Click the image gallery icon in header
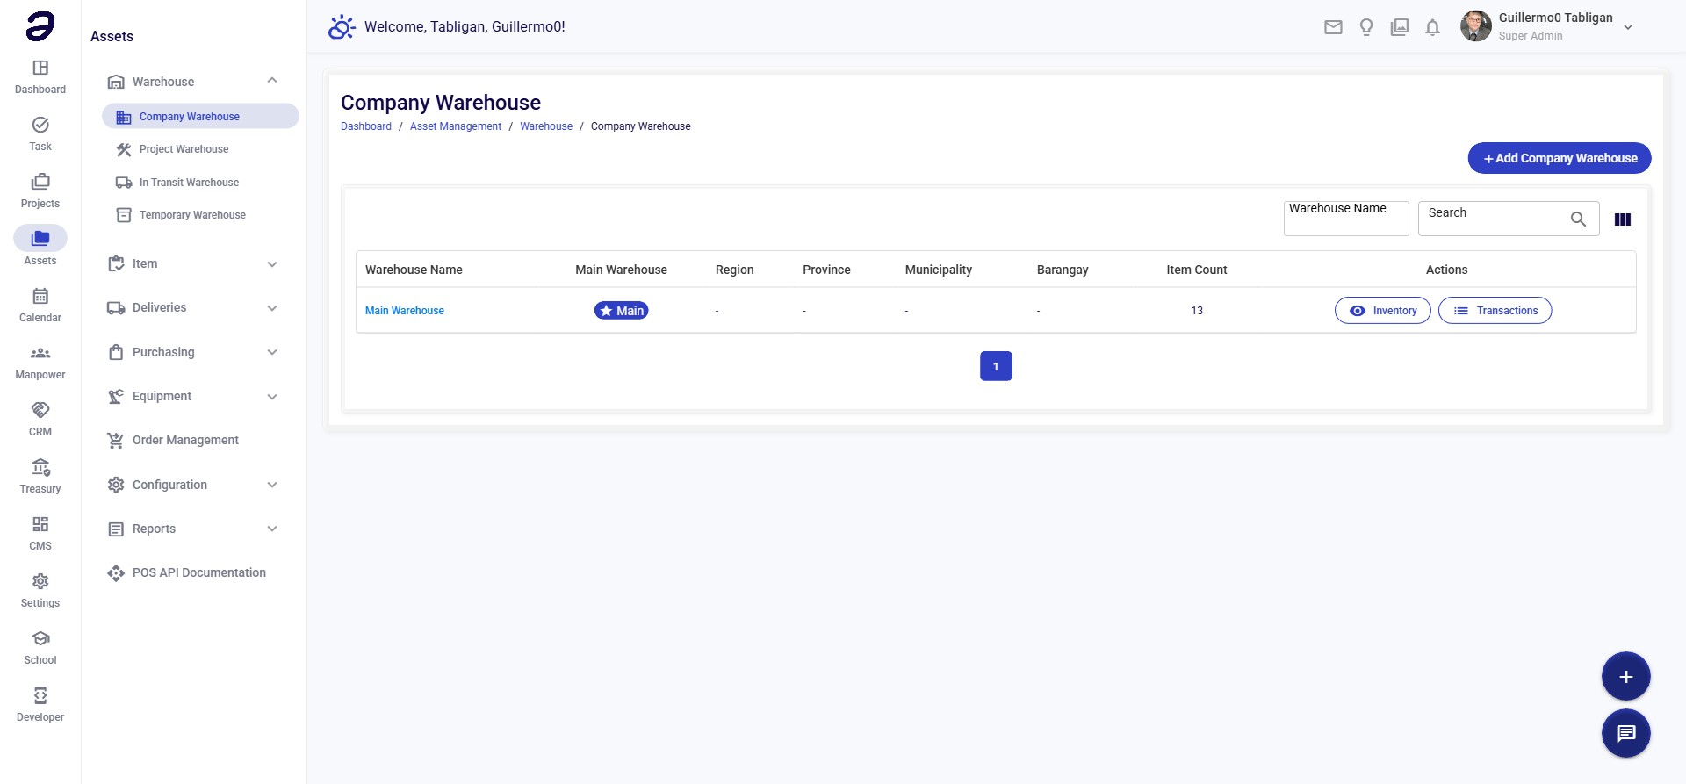Image resolution: width=1686 pixels, height=784 pixels. [1400, 27]
